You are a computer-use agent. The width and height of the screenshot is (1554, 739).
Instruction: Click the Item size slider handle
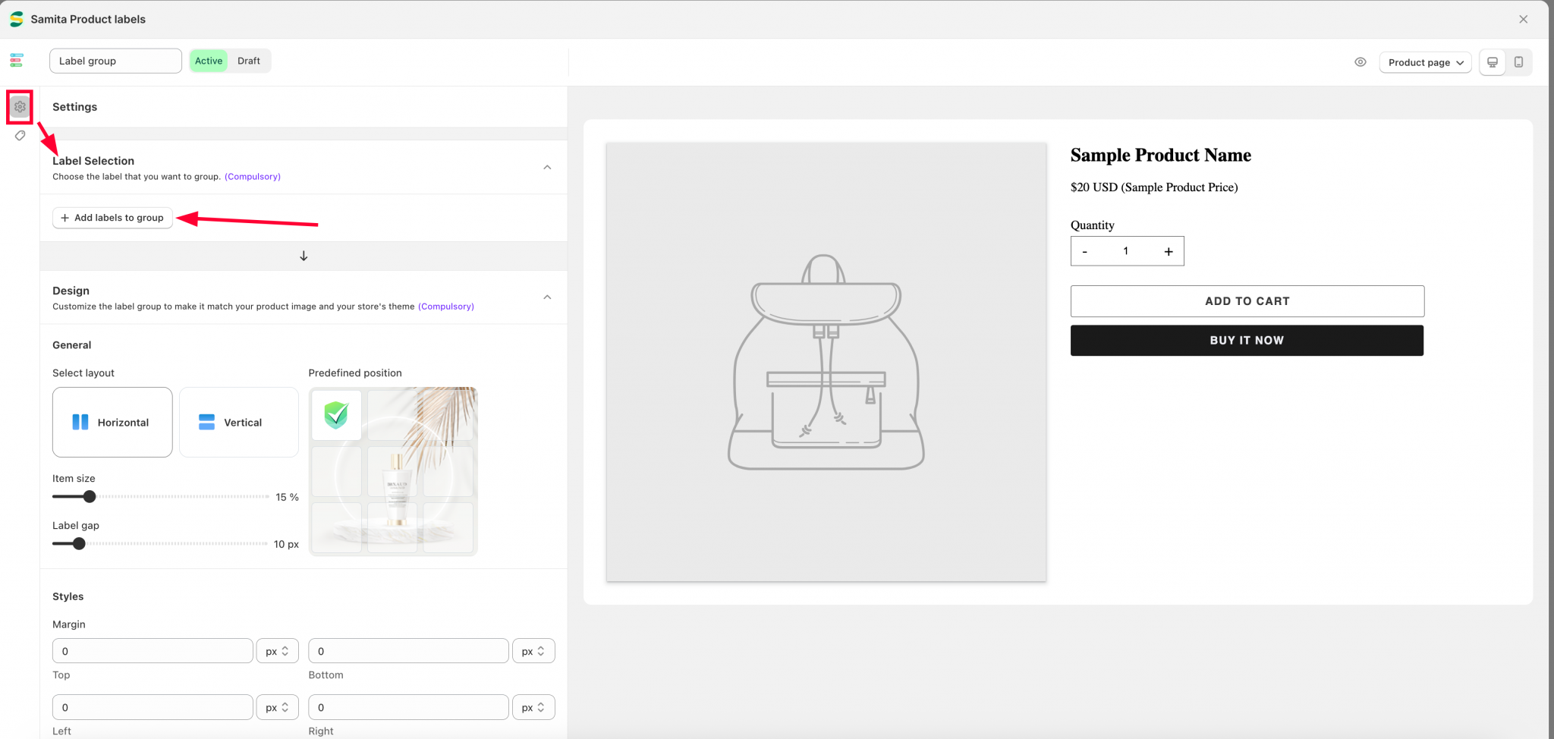click(90, 497)
